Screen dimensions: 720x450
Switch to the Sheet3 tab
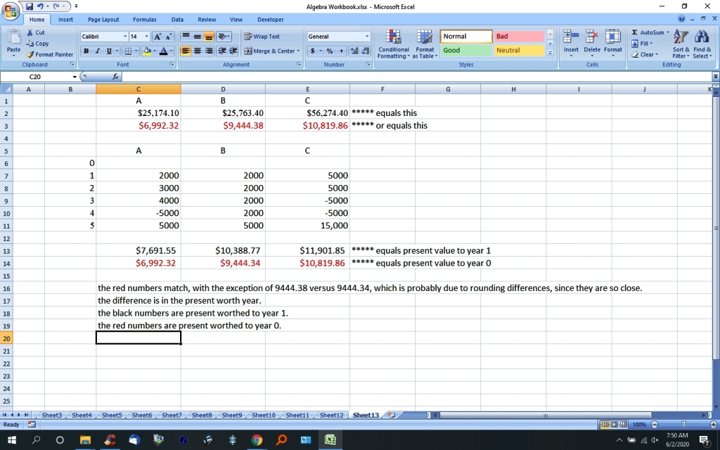click(51, 415)
